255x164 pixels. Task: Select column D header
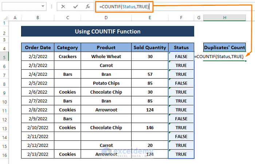[106, 17]
